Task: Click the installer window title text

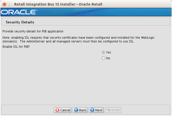Action: 58,4
